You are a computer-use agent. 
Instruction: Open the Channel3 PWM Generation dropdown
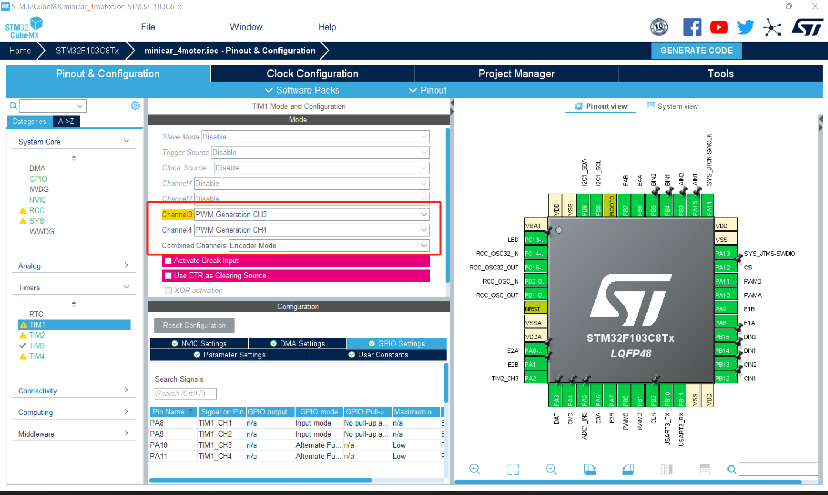tap(312, 214)
